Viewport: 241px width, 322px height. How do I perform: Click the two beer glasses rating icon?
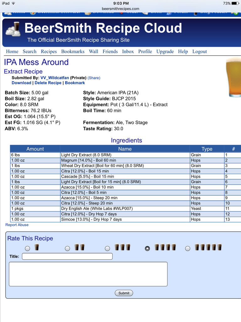coord(79,247)
